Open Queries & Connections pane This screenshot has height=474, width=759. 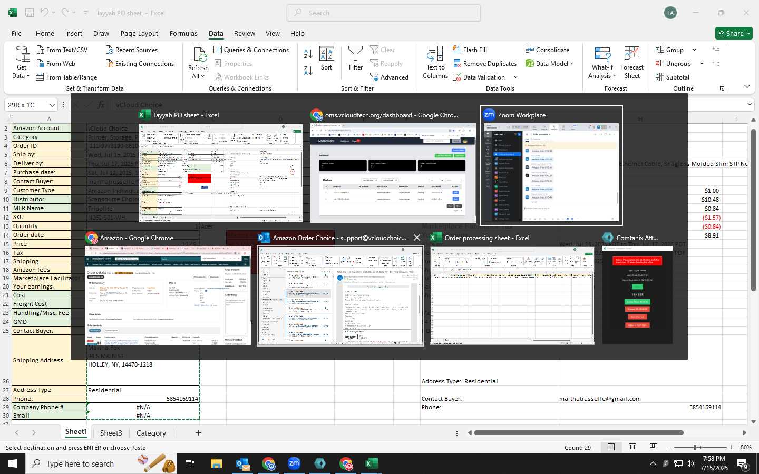coord(251,50)
